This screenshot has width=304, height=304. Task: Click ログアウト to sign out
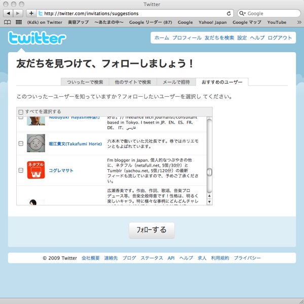click(x=280, y=38)
